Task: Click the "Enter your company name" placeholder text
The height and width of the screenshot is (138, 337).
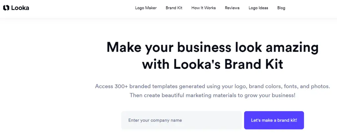Action: [x=155, y=120]
